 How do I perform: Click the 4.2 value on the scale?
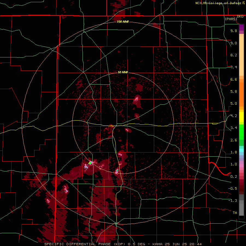coord(234,116)
